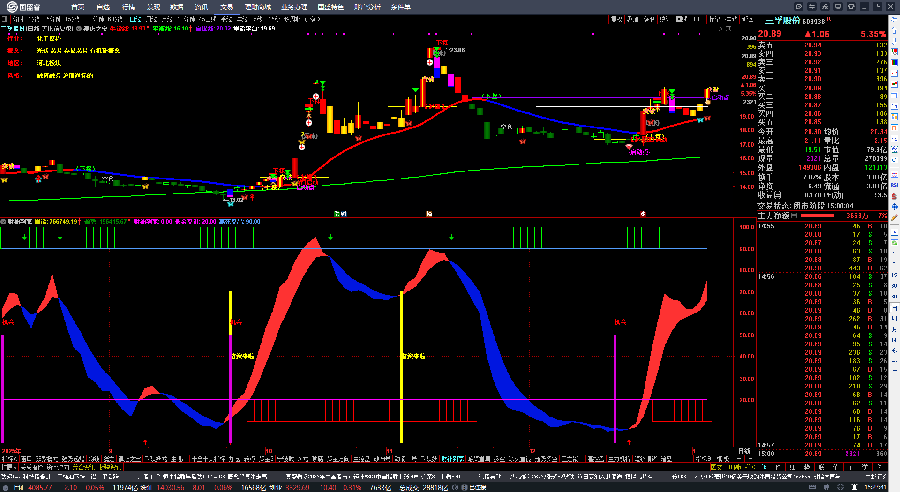Open the 交易 menu
Viewport: 900px width, 492px height.
coord(227,7)
